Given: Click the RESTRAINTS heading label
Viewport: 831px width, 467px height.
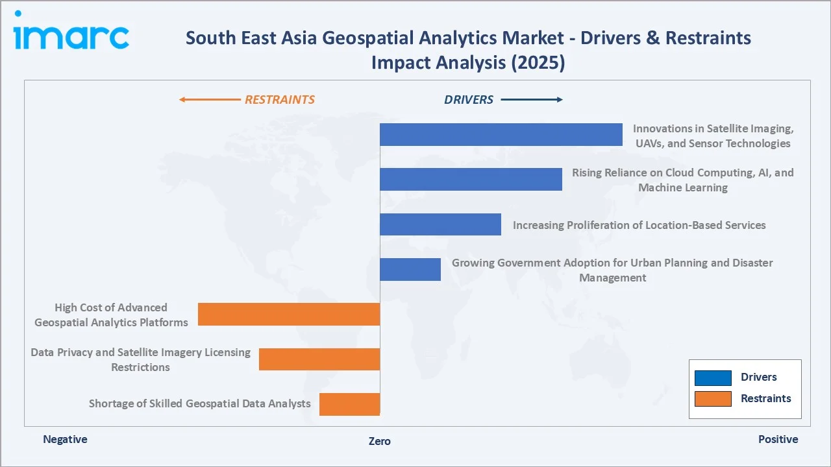Looking at the screenshot, I should click(279, 100).
